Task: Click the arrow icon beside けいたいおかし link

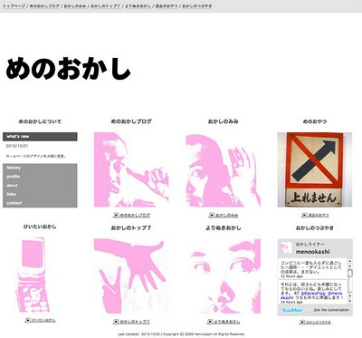Action: pyautogui.click(x=28, y=320)
